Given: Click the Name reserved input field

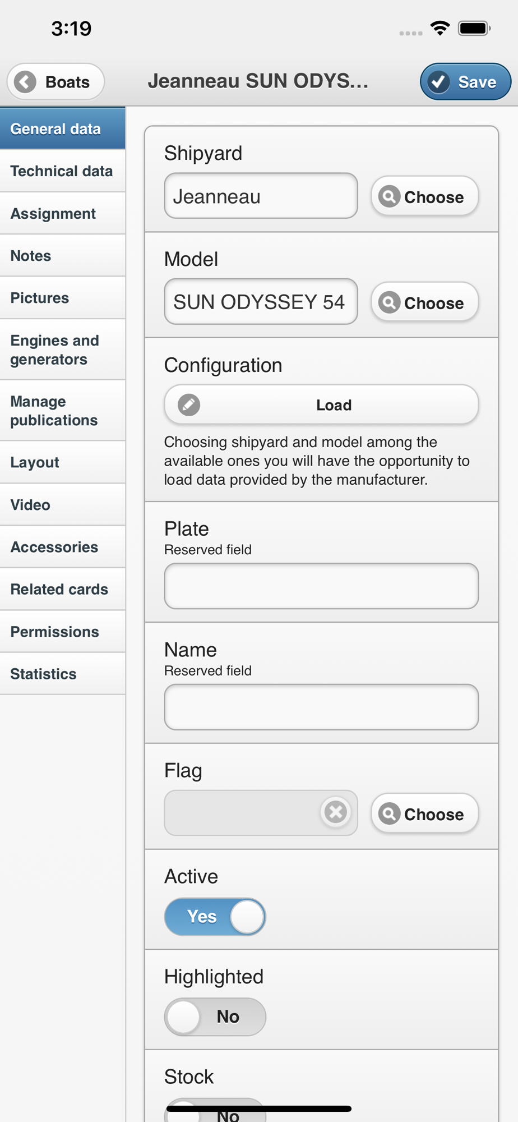Looking at the screenshot, I should coord(321,707).
